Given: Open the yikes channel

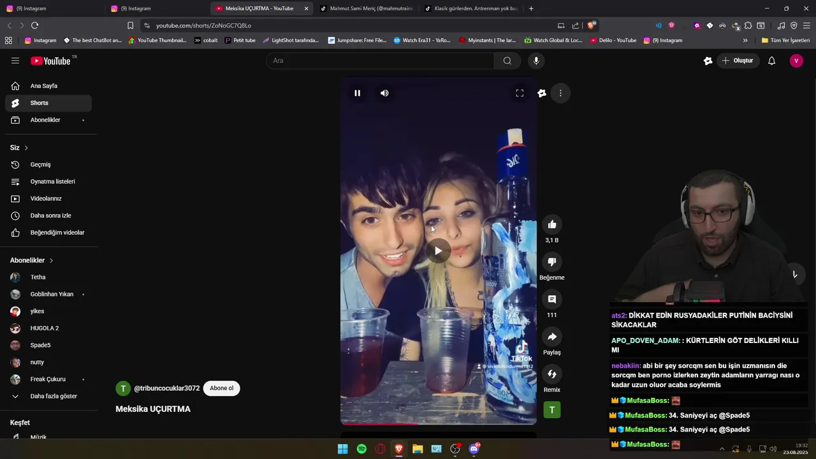Looking at the screenshot, I should pyautogui.click(x=48, y=311).
